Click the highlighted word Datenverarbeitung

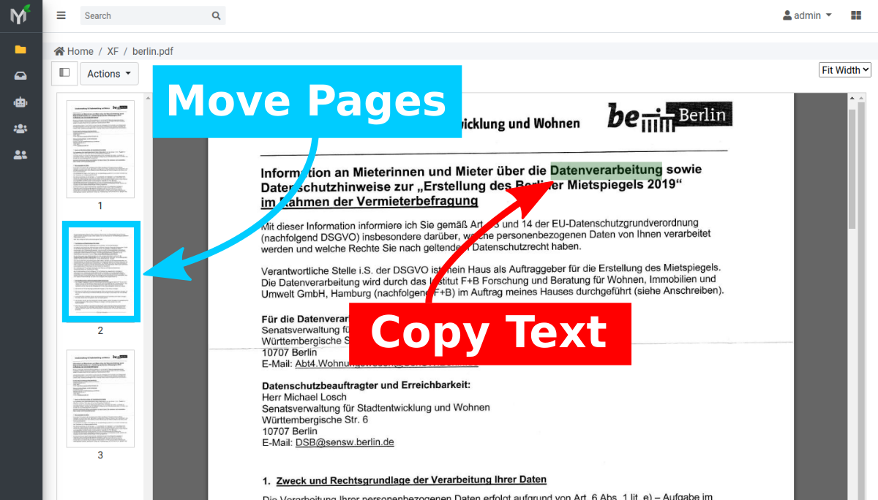[606, 170]
